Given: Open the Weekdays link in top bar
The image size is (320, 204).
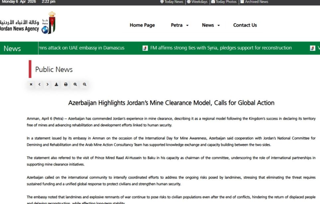Looking at the screenshot, I should (x=197, y=2).
